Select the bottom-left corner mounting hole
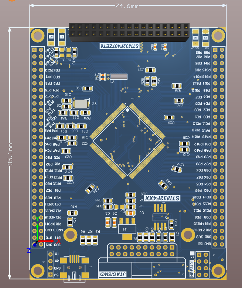The image size is (242, 288). (38, 271)
